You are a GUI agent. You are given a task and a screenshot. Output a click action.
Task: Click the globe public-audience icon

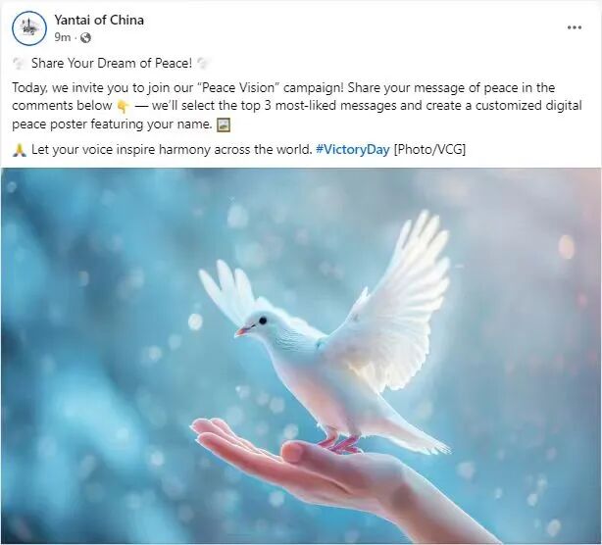(x=85, y=37)
